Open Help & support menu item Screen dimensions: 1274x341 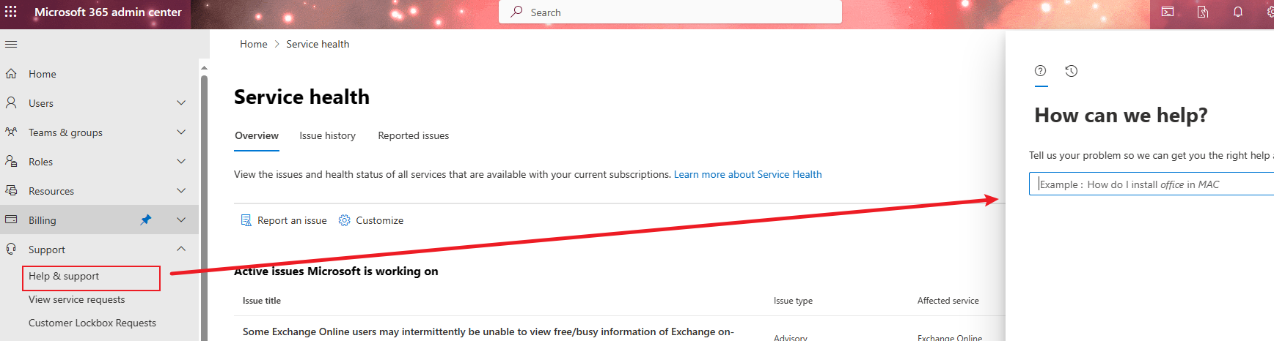click(92, 277)
